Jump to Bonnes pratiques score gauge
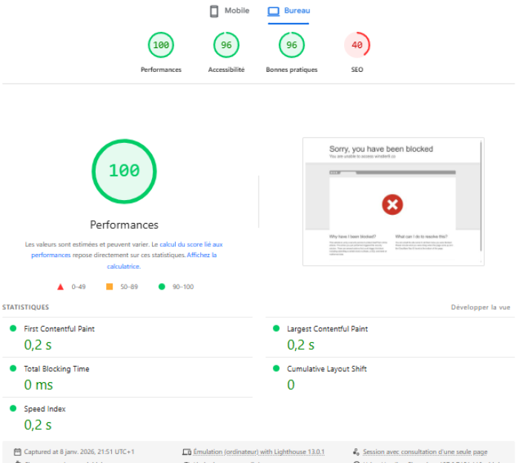 [x=291, y=46]
